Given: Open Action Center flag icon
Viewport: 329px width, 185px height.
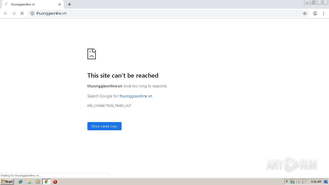Looking at the screenshot, I should tap(305, 182).
